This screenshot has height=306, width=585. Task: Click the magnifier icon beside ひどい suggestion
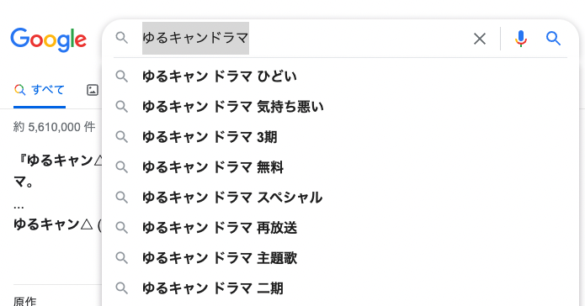point(121,76)
